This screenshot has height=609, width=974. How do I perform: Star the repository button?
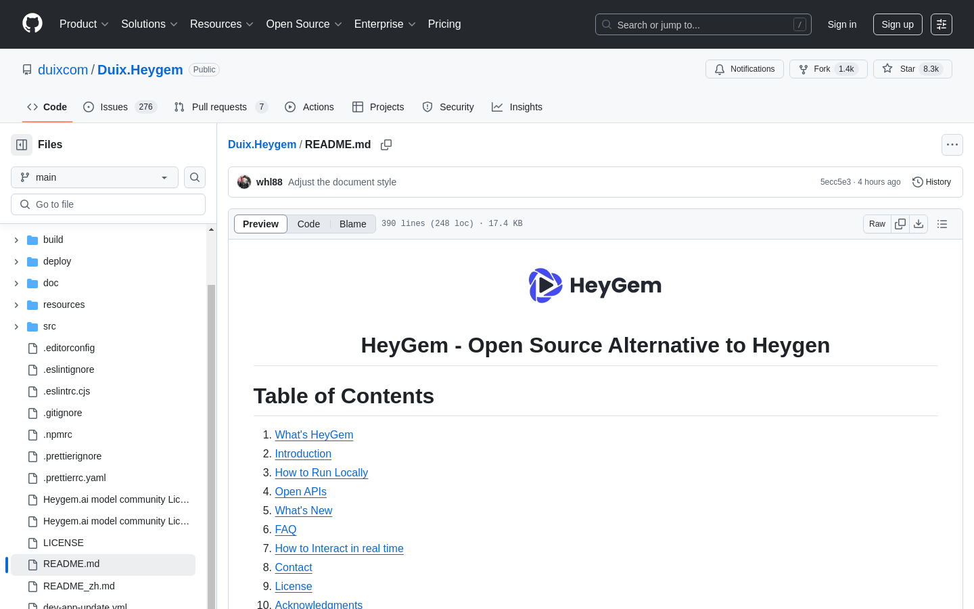point(912,69)
